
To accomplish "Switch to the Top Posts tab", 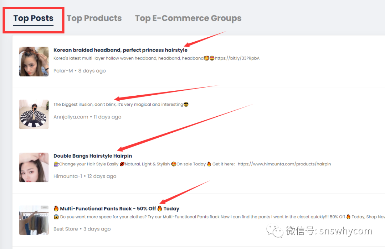I will pos(33,18).
